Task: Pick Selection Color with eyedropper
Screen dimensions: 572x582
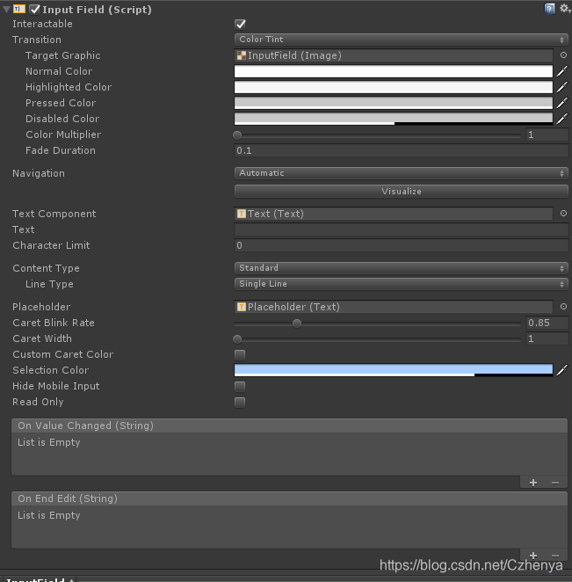Action: click(562, 370)
